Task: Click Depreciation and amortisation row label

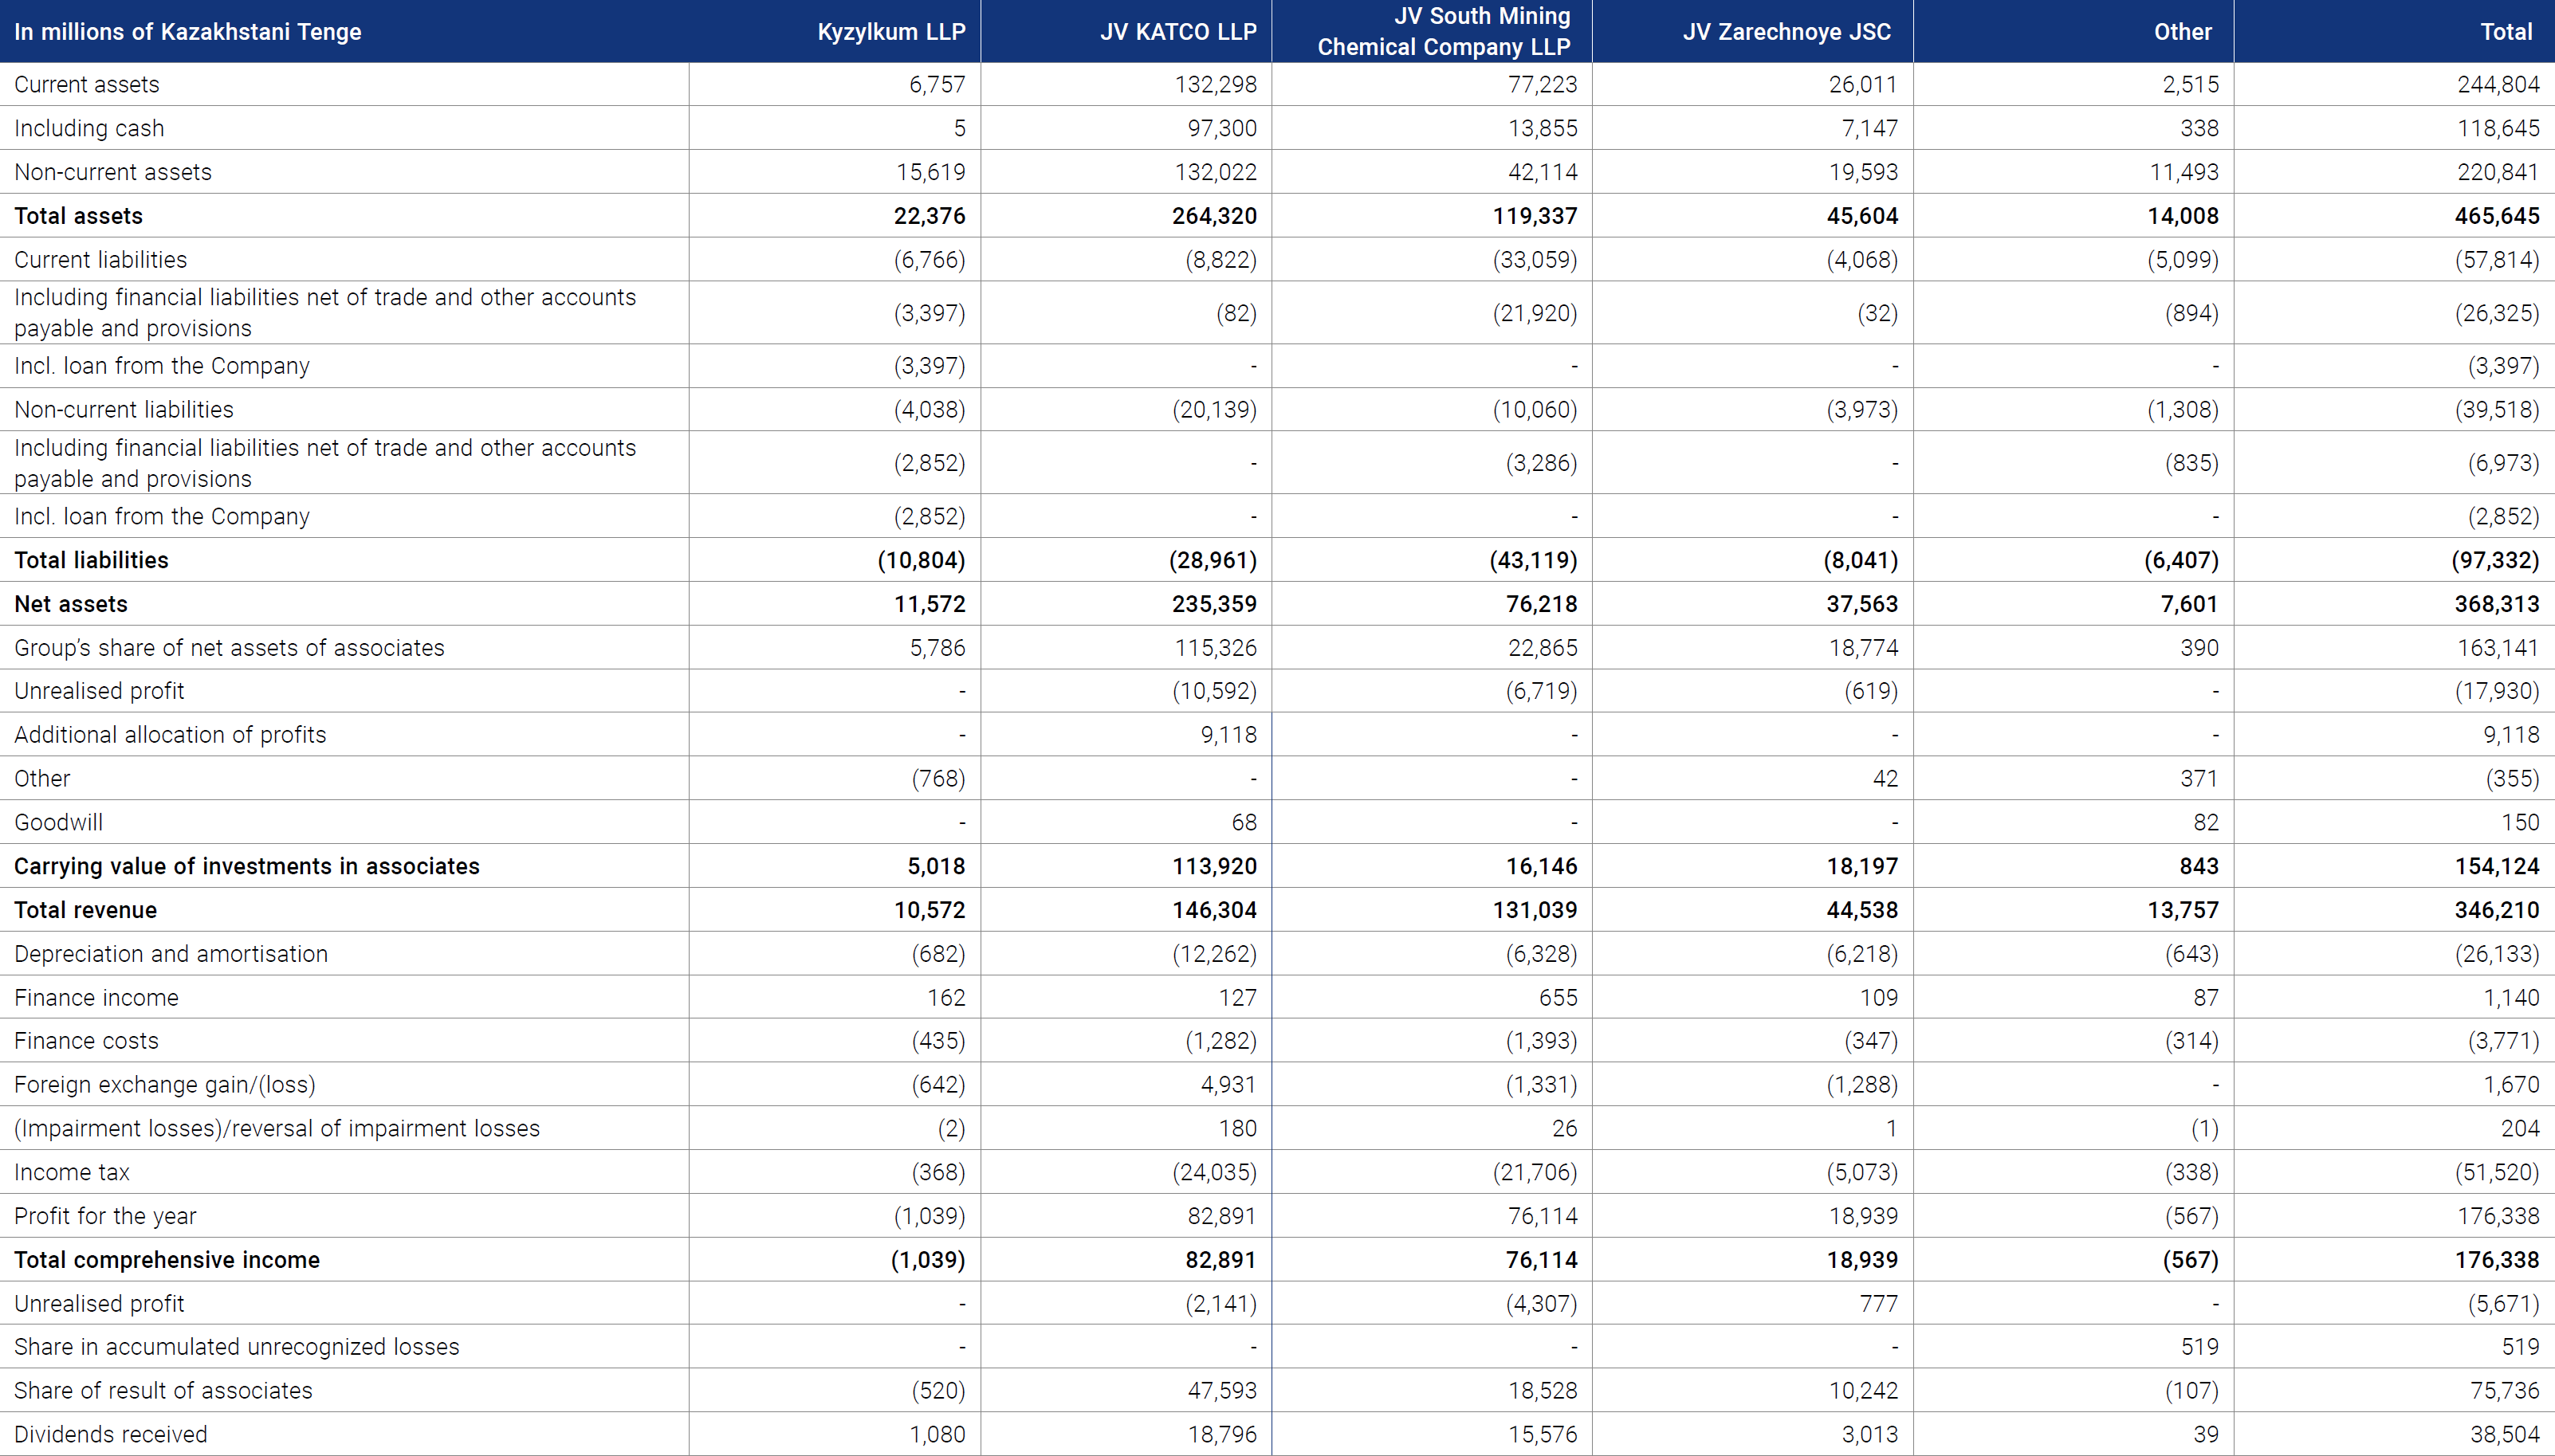Action: [x=171, y=954]
